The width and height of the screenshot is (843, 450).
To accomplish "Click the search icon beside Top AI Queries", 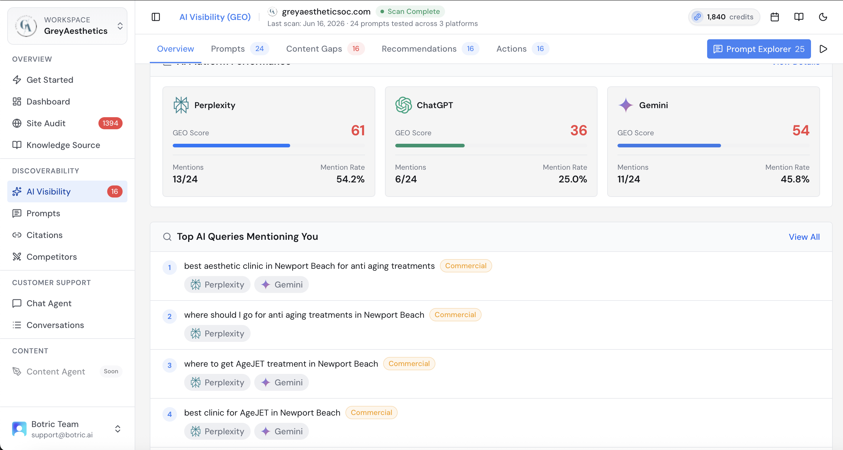I will coord(167,236).
